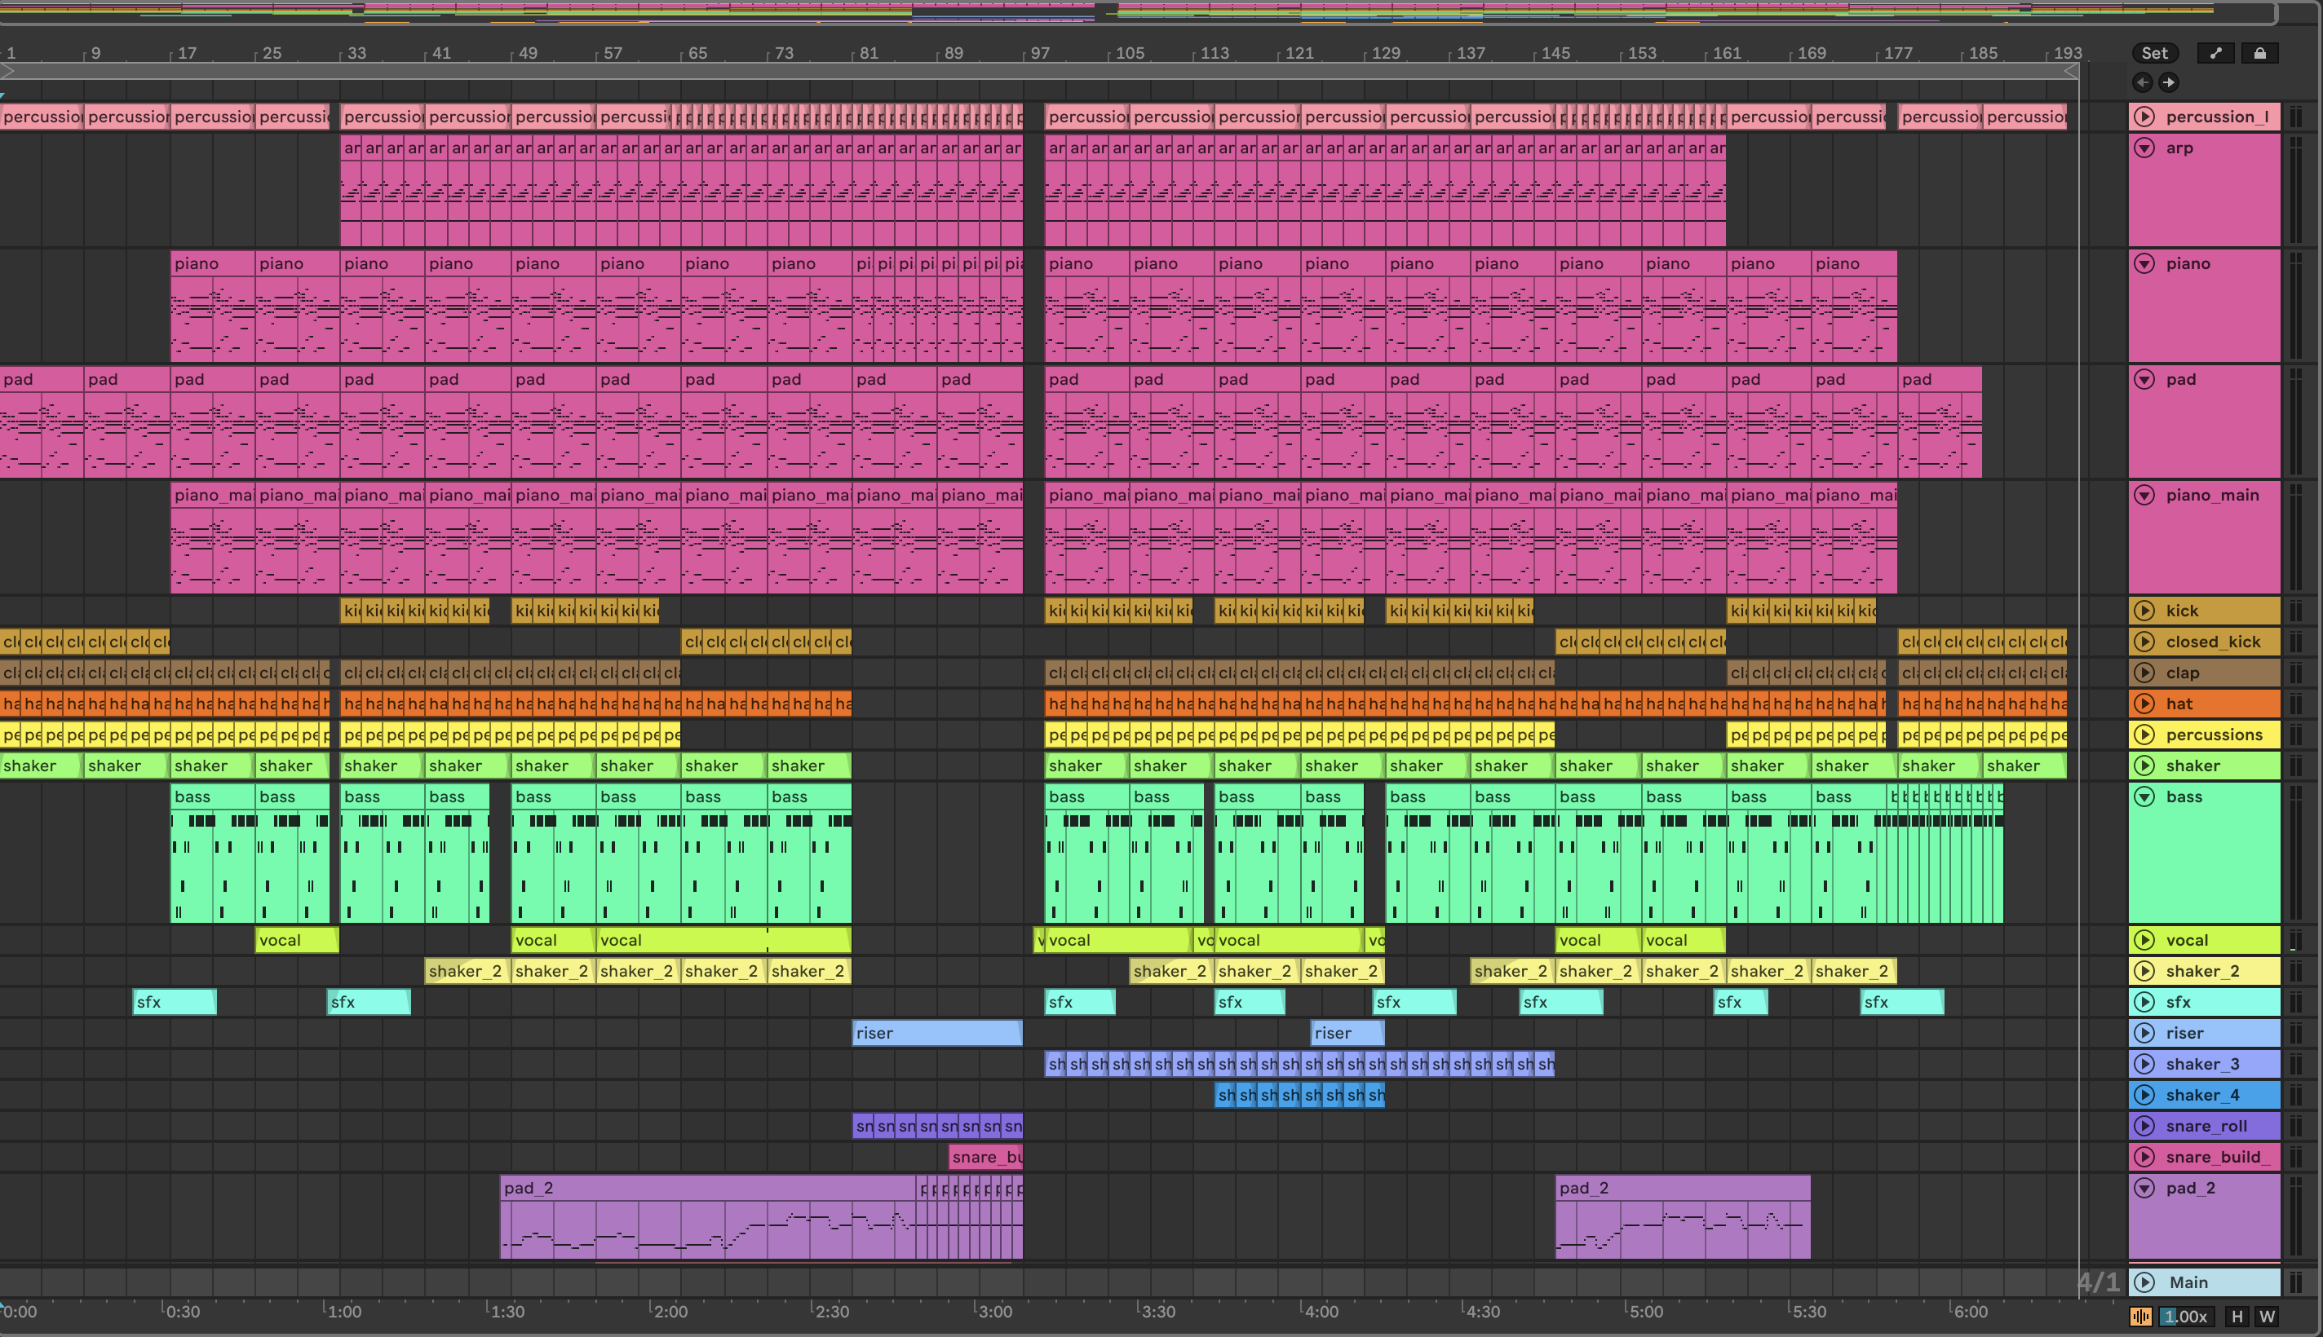This screenshot has width=2323, height=1337.
Task: Collapse the bass track
Action: pos(2144,796)
